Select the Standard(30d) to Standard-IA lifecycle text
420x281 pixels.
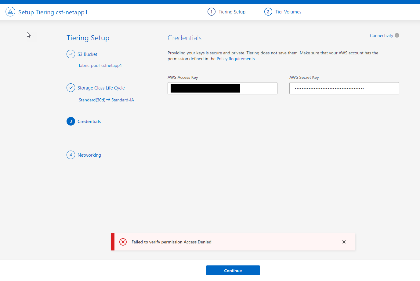pyautogui.click(x=106, y=100)
